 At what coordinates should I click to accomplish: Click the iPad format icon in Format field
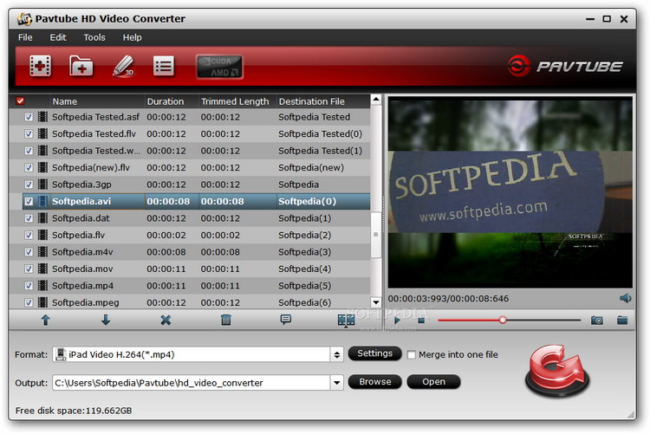(61, 354)
